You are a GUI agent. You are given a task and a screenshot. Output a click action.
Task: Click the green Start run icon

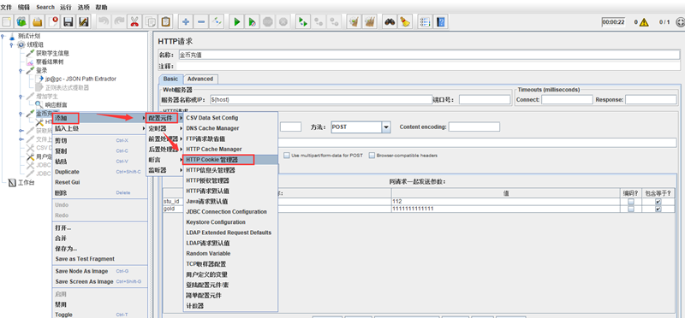236,21
